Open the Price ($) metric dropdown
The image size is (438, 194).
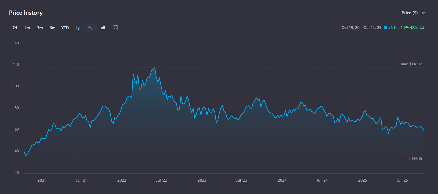[410, 13]
